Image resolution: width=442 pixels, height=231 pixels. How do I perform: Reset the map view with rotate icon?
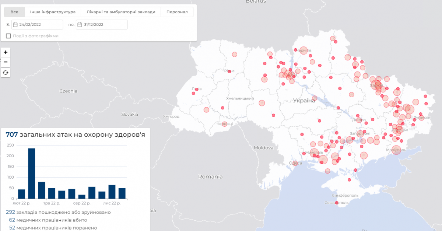[6, 73]
